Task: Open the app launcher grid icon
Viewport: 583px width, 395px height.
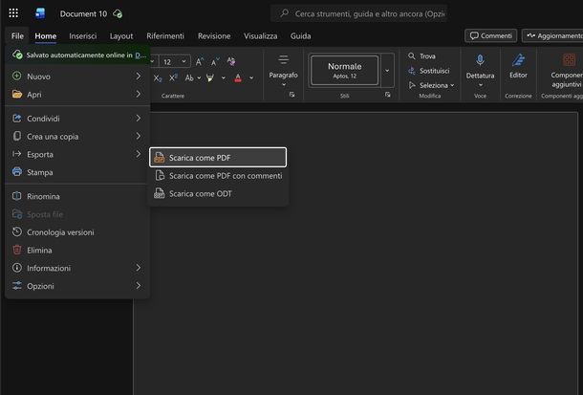Action: click(13, 13)
